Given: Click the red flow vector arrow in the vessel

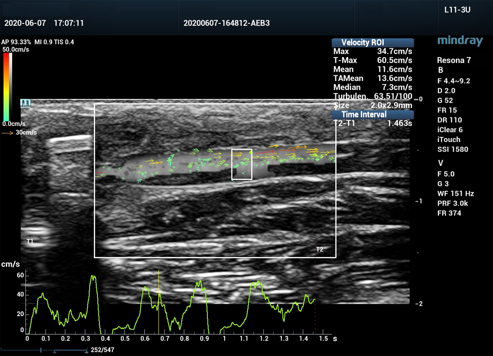Looking at the screenshot, I should [x=265, y=152].
